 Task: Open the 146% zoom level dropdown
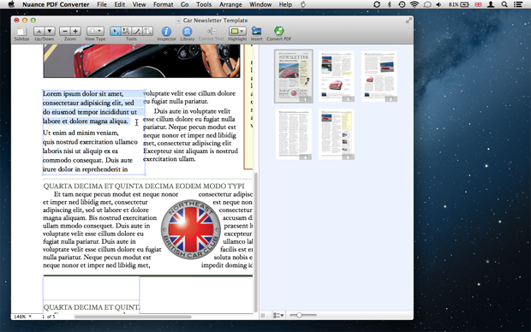[x=22, y=317]
